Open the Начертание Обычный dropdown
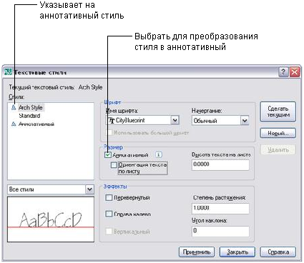This screenshot has width=304, height=263. pos(245,121)
